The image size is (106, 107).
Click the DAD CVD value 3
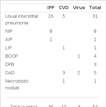[64, 73]
